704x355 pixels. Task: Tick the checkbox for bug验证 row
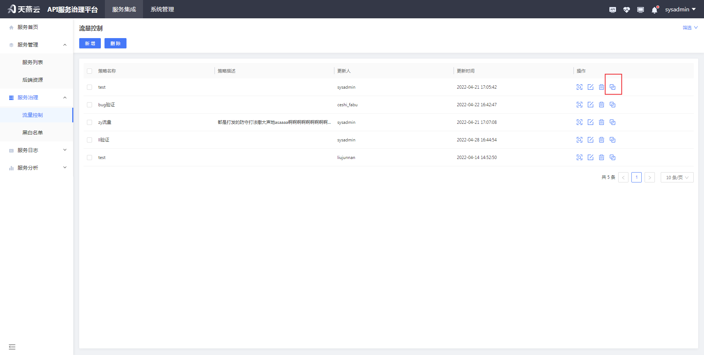(89, 105)
